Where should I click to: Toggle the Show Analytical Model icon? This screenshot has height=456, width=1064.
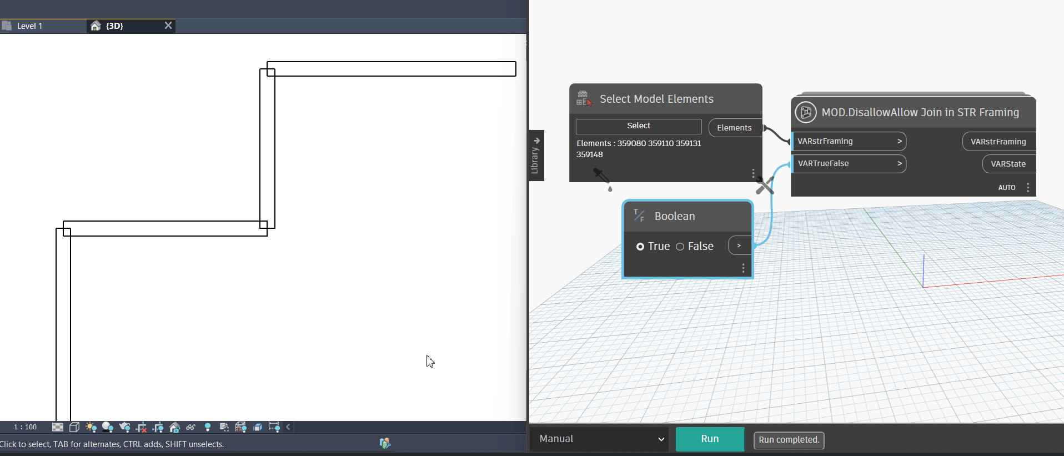point(241,427)
